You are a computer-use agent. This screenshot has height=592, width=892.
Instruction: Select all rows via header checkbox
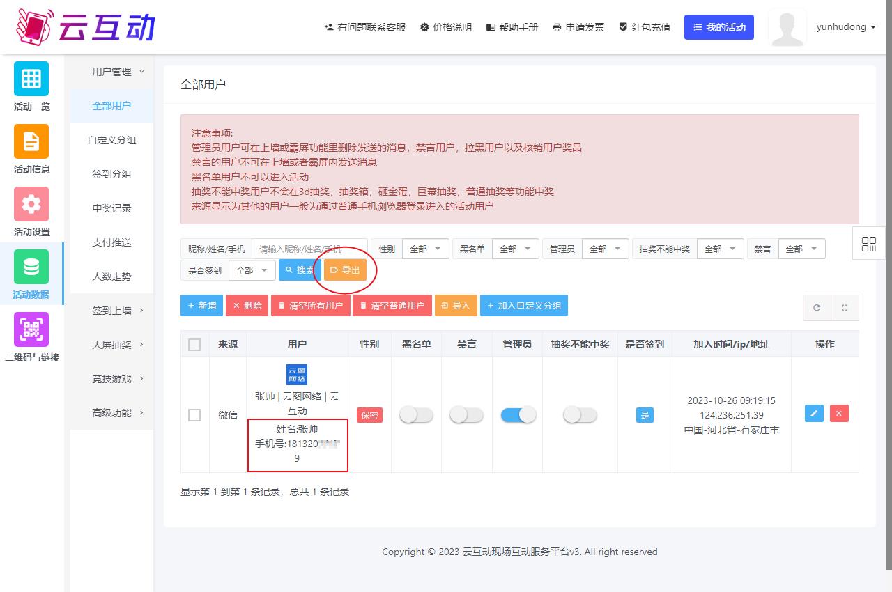[194, 345]
